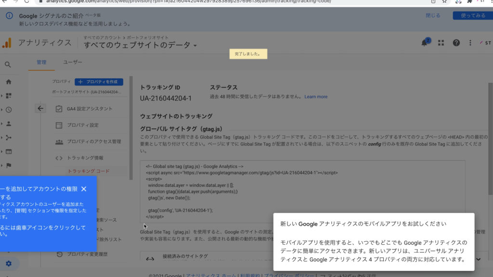Click the ST account avatar
493x277 pixels.
coord(486,43)
